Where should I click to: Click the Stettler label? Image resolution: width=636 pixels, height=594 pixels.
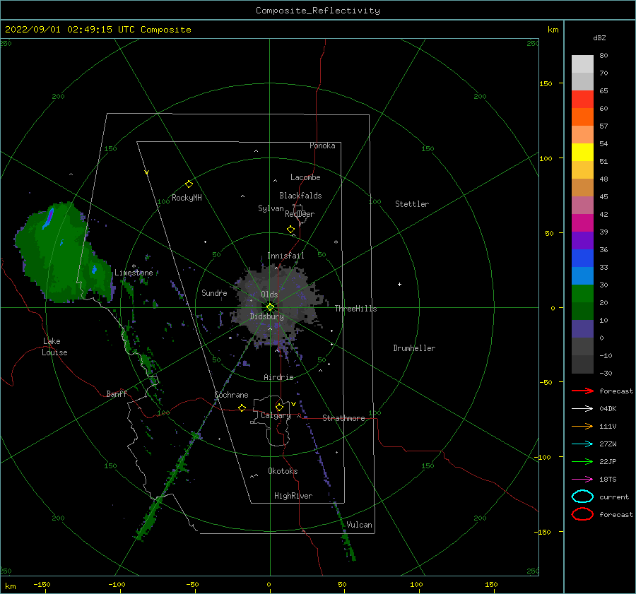(x=412, y=204)
